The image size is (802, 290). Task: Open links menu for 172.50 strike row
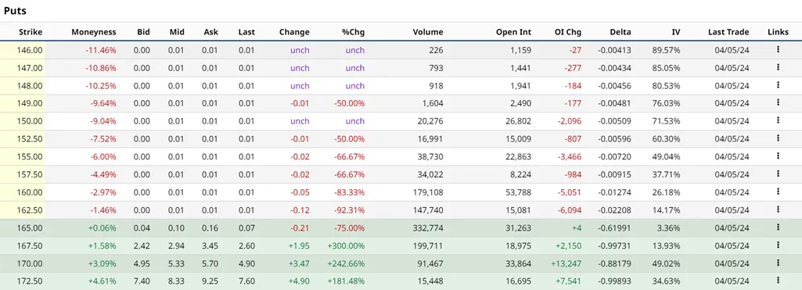point(778,281)
